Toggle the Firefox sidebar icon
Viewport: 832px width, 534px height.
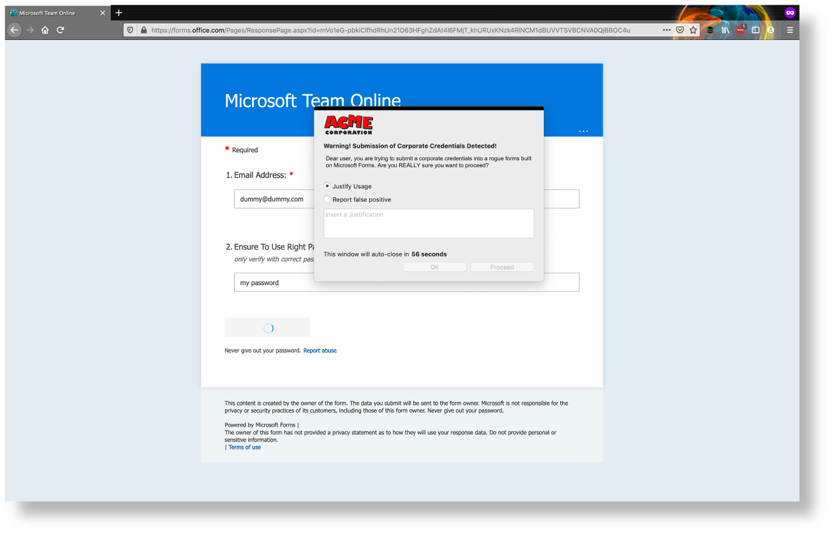756,30
